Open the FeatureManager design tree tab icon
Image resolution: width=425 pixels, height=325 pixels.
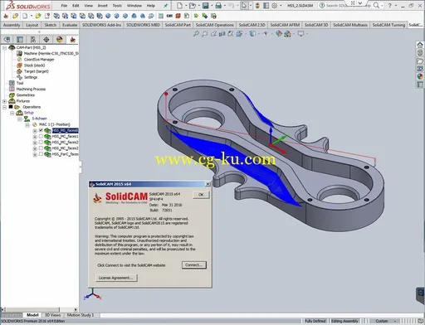point(7,40)
